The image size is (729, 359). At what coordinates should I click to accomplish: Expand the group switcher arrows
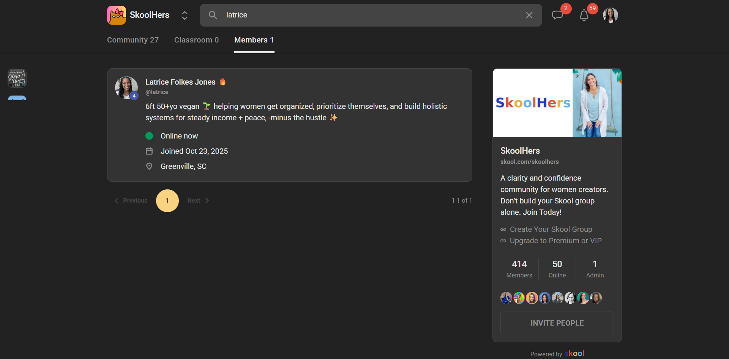click(x=185, y=15)
